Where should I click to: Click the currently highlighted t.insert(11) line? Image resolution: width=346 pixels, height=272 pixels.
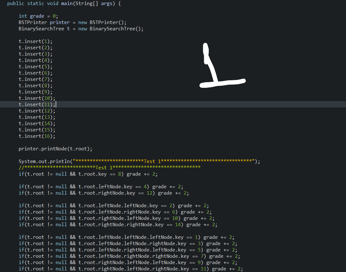[x=37, y=104]
